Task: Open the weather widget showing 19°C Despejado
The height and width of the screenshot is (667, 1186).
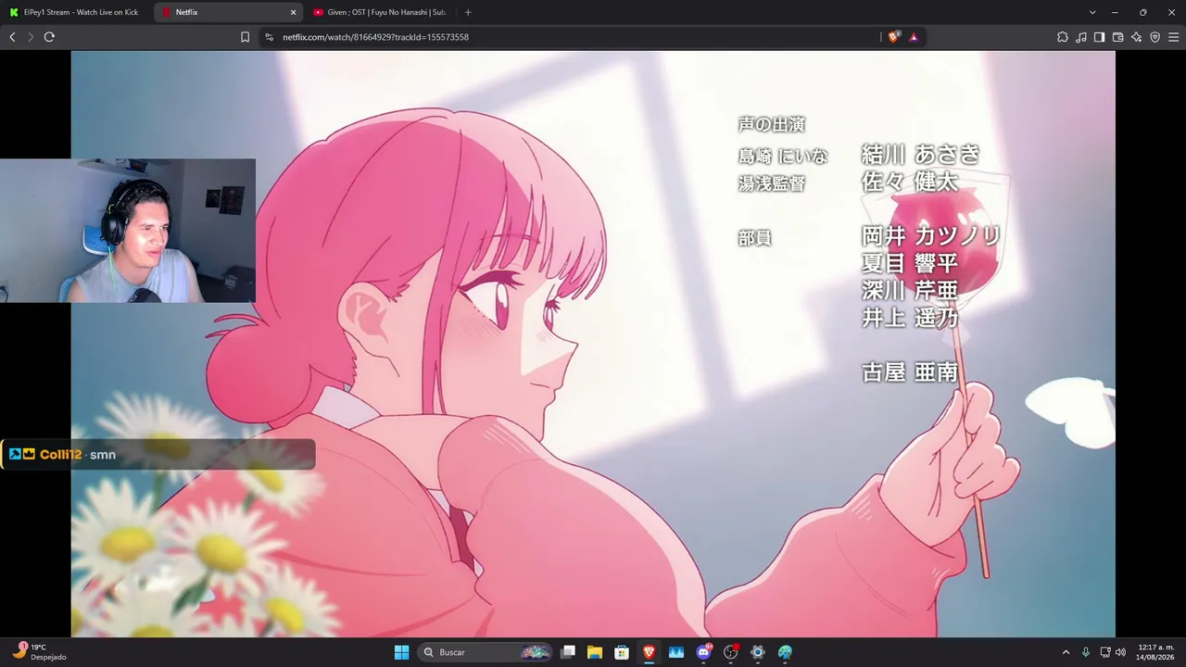Action: tap(40, 652)
